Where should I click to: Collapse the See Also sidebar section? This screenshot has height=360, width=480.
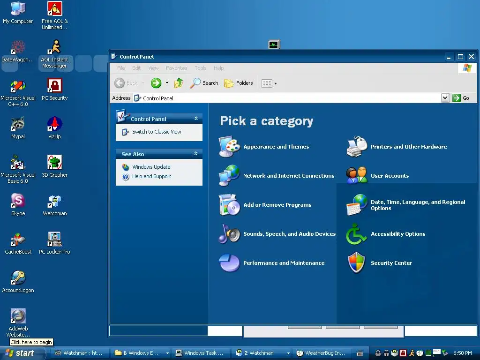pos(196,154)
